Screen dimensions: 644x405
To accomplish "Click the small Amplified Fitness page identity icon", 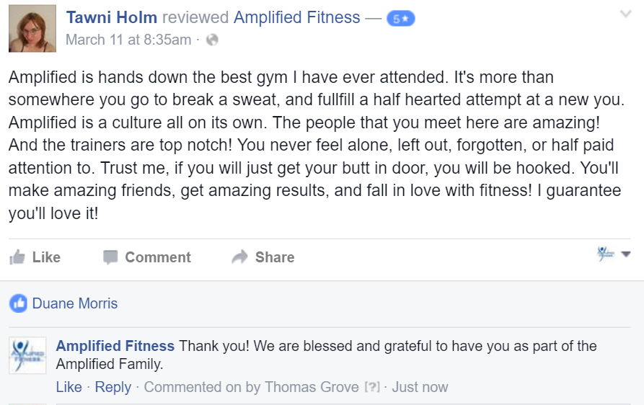I will 605,254.
